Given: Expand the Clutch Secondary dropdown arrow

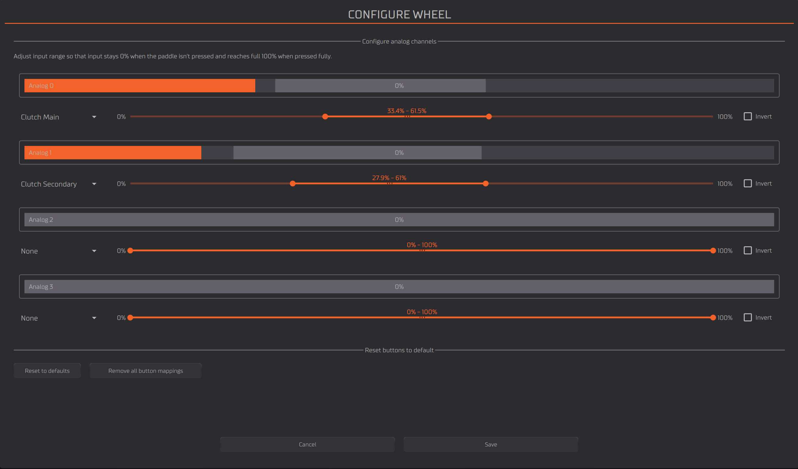Looking at the screenshot, I should pyautogui.click(x=94, y=184).
